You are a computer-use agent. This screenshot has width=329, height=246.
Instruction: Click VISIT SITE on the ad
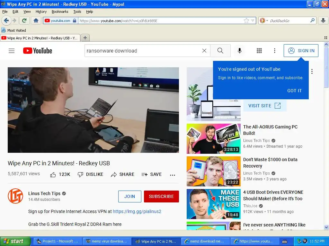(265, 106)
